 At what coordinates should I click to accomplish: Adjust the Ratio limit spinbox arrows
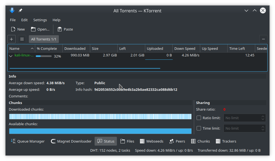pyautogui.click(x=263, y=118)
